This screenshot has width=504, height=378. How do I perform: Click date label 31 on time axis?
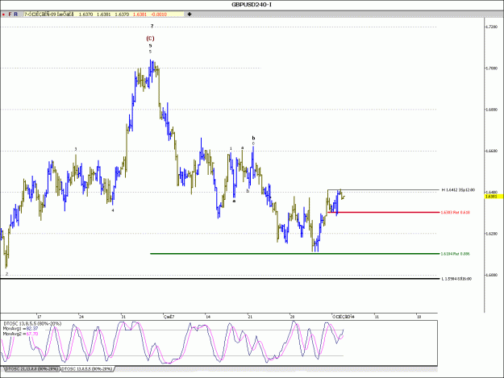click(123, 317)
